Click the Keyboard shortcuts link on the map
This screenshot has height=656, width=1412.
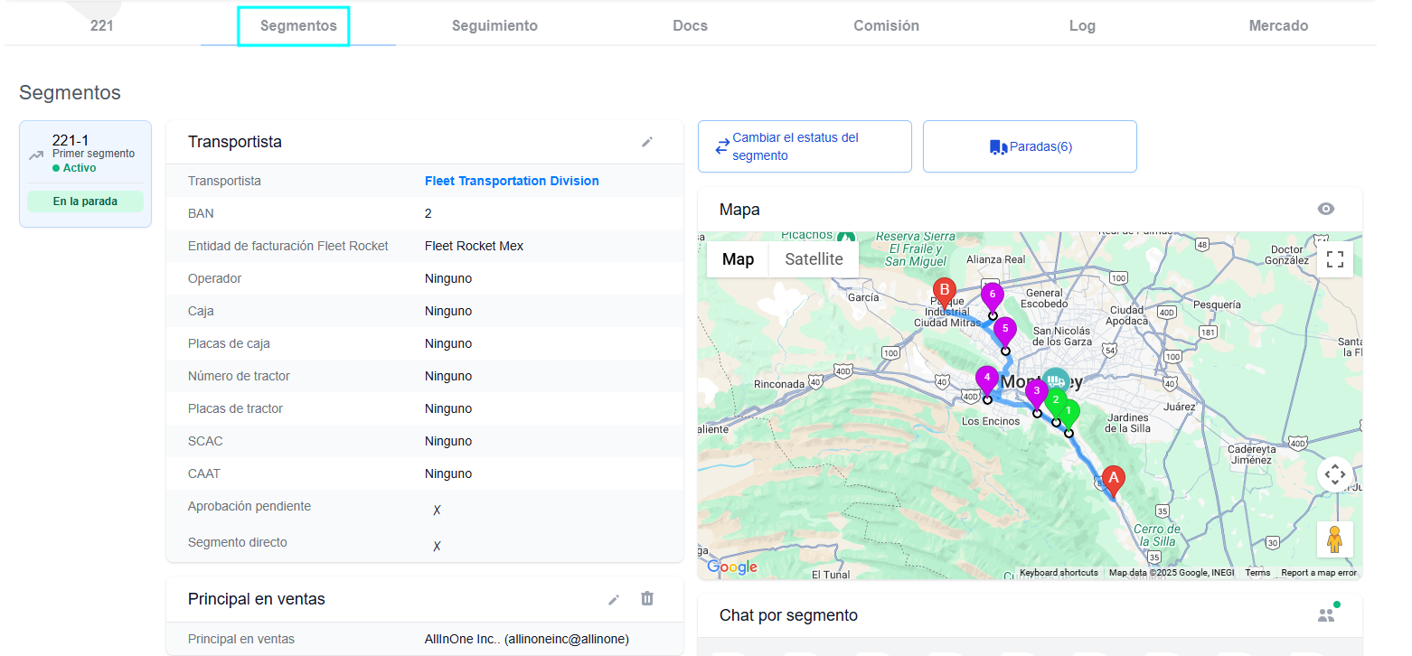[1059, 573]
